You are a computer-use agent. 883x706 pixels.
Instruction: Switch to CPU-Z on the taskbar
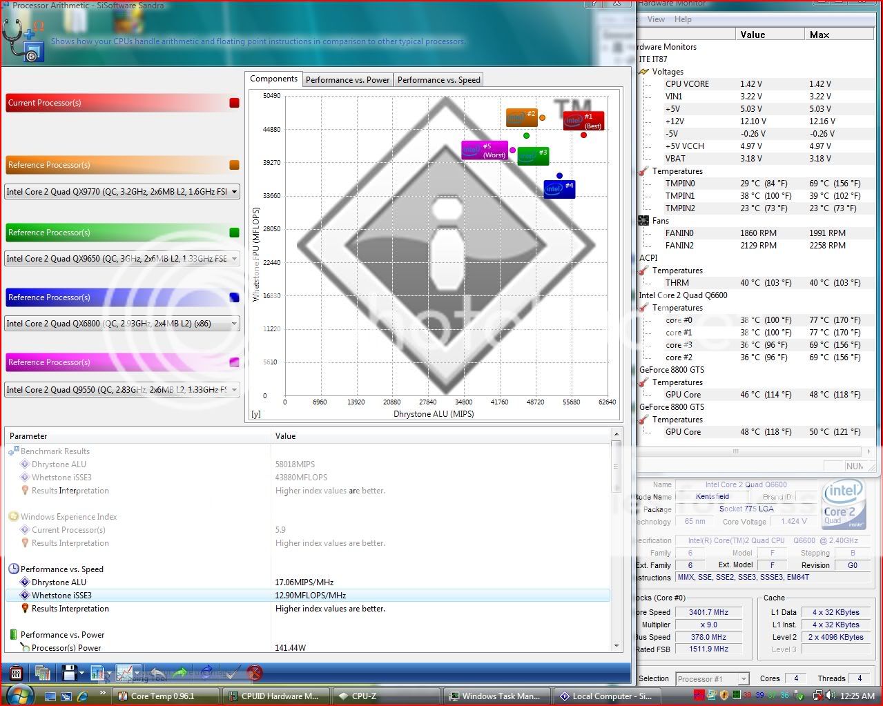tap(387, 696)
